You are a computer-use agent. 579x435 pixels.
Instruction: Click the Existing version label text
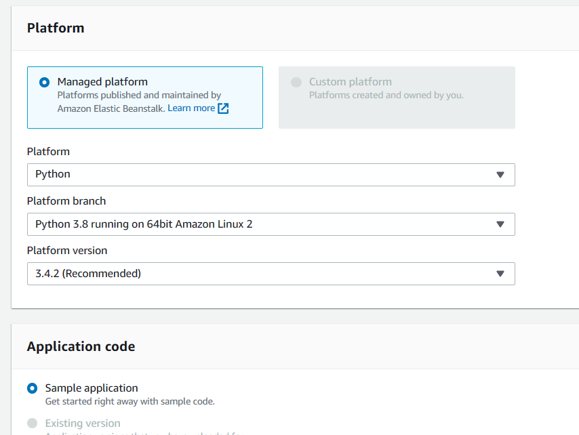pyautogui.click(x=83, y=423)
